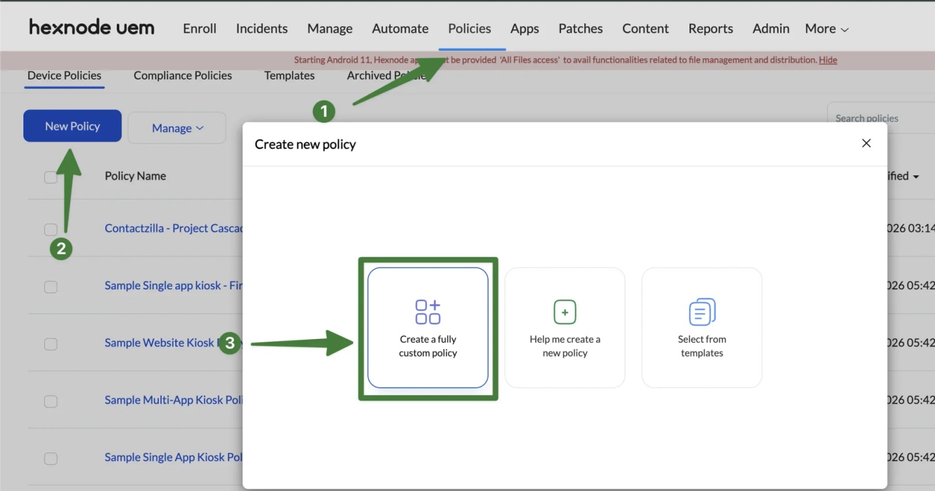Screen dimensions: 935x491
Task: Go to the Manage tab in top navigation
Action: pos(330,29)
